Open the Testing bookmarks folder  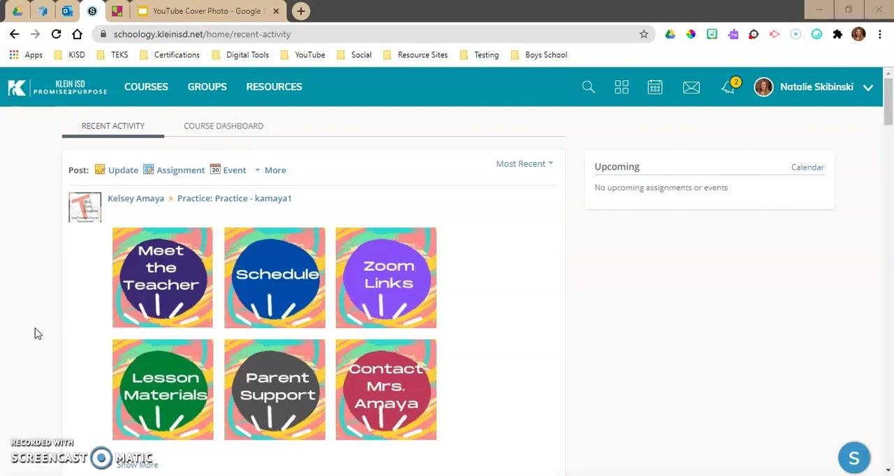pyautogui.click(x=479, y=54)
